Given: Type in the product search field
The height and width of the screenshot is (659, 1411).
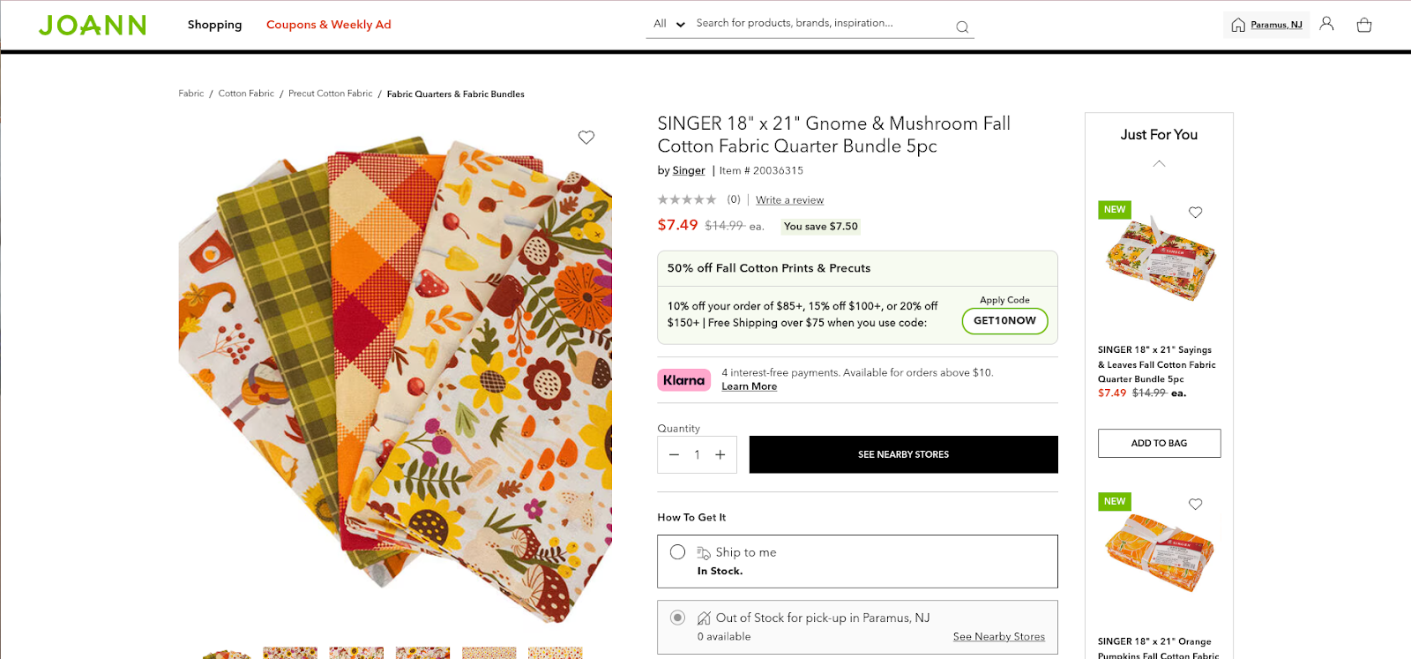Looking at the screenshot, I should tap(820, 24).
